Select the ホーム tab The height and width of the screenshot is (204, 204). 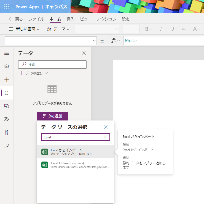pos(55,19)
